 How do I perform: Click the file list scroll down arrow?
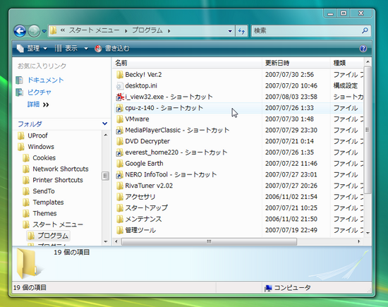368,233
